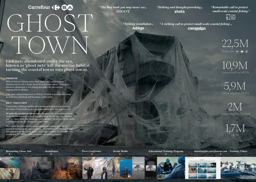Click the TikTok icon beside Total view
This screenshot has width=256, height=182.
[x=246, y=51]
